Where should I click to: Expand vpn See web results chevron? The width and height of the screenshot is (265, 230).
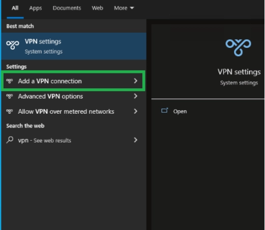[135, 140]
